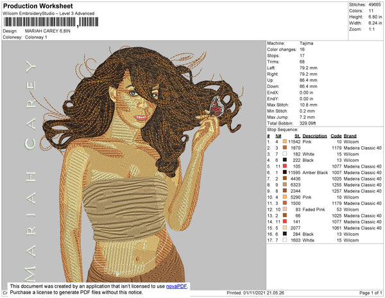Click the thread code '1255'
Image resolution: width=385 pixels, height=298 pixels.
coord(337,185)
